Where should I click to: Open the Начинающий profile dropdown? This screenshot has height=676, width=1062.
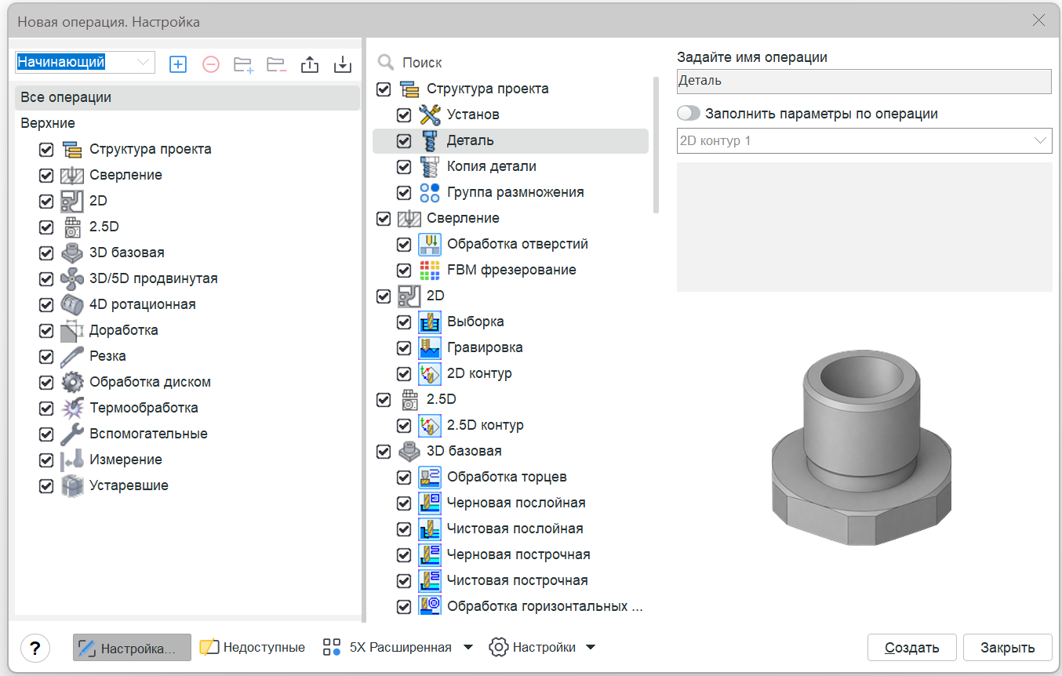[x=85, y=63]
